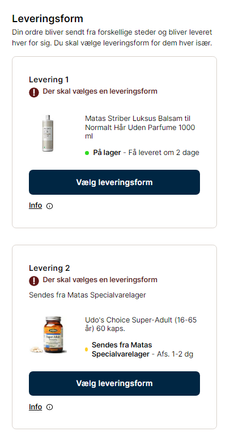Click the circled info icon in Levering 1

(50, 206)
